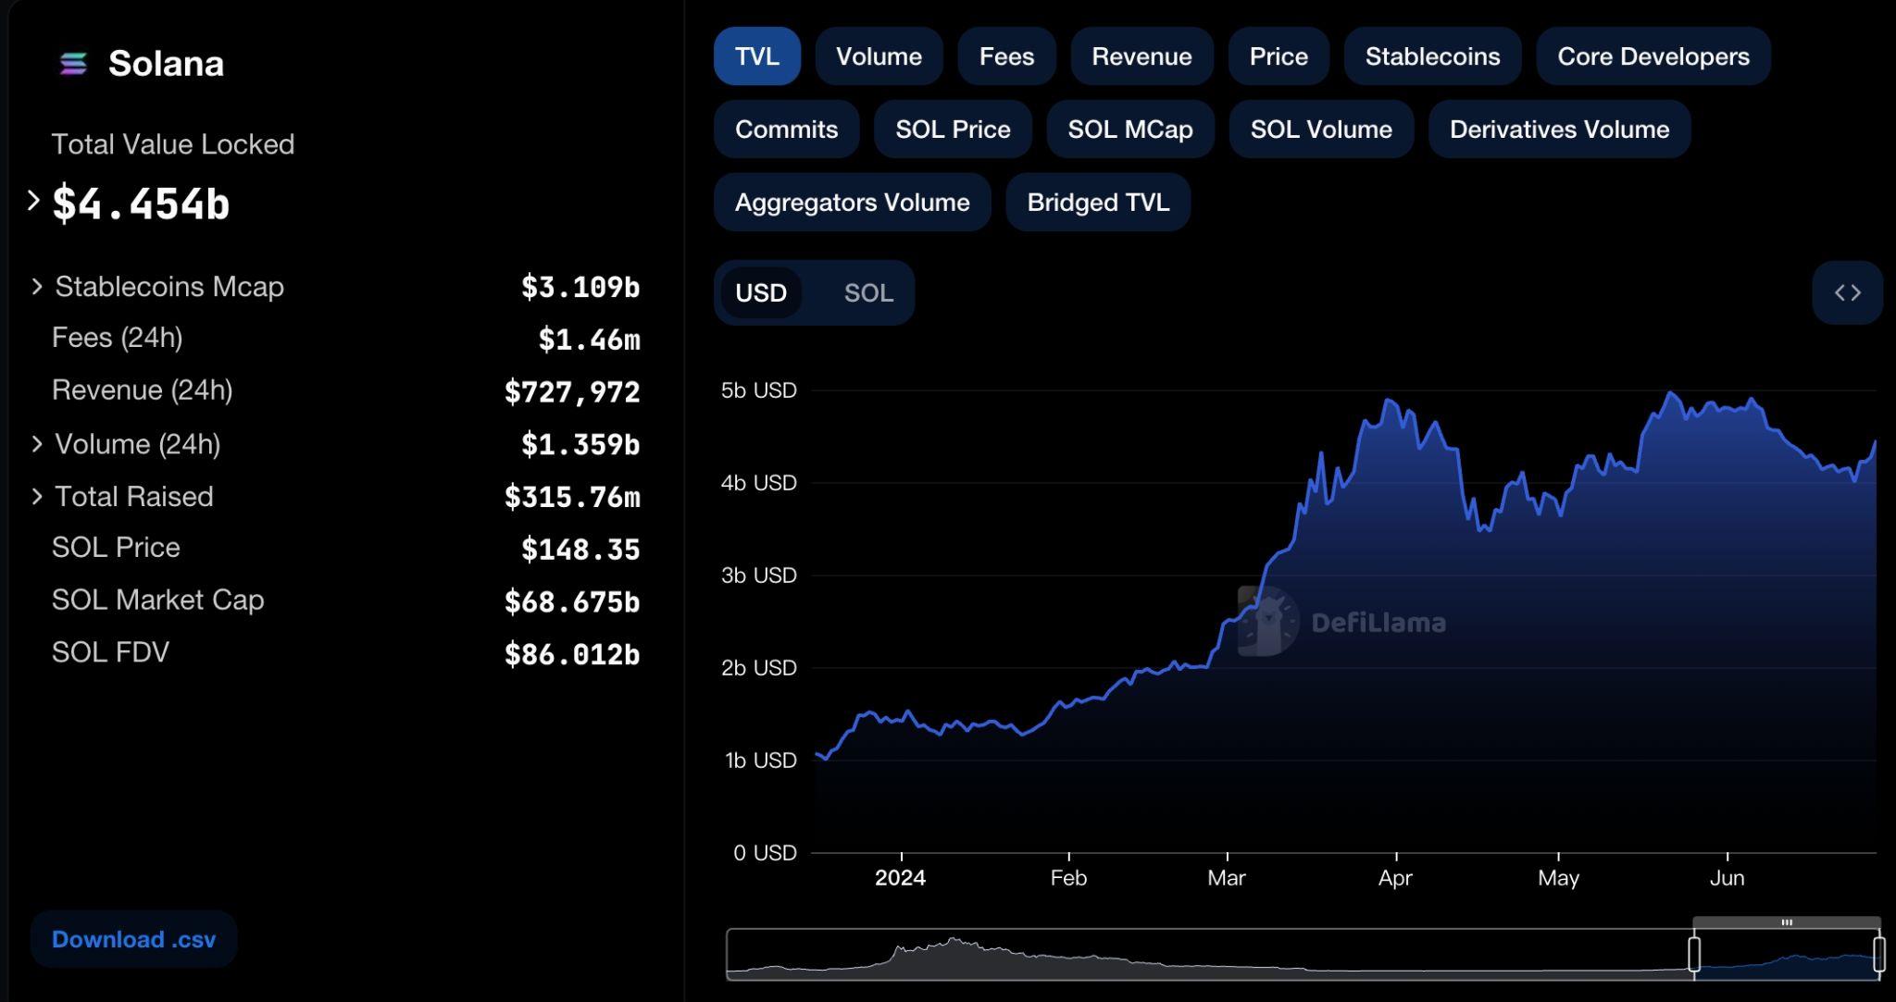This screenshot has height=1002, width=1896.
Task: Click the Jun x-axis label
Action: (1727, 877)
